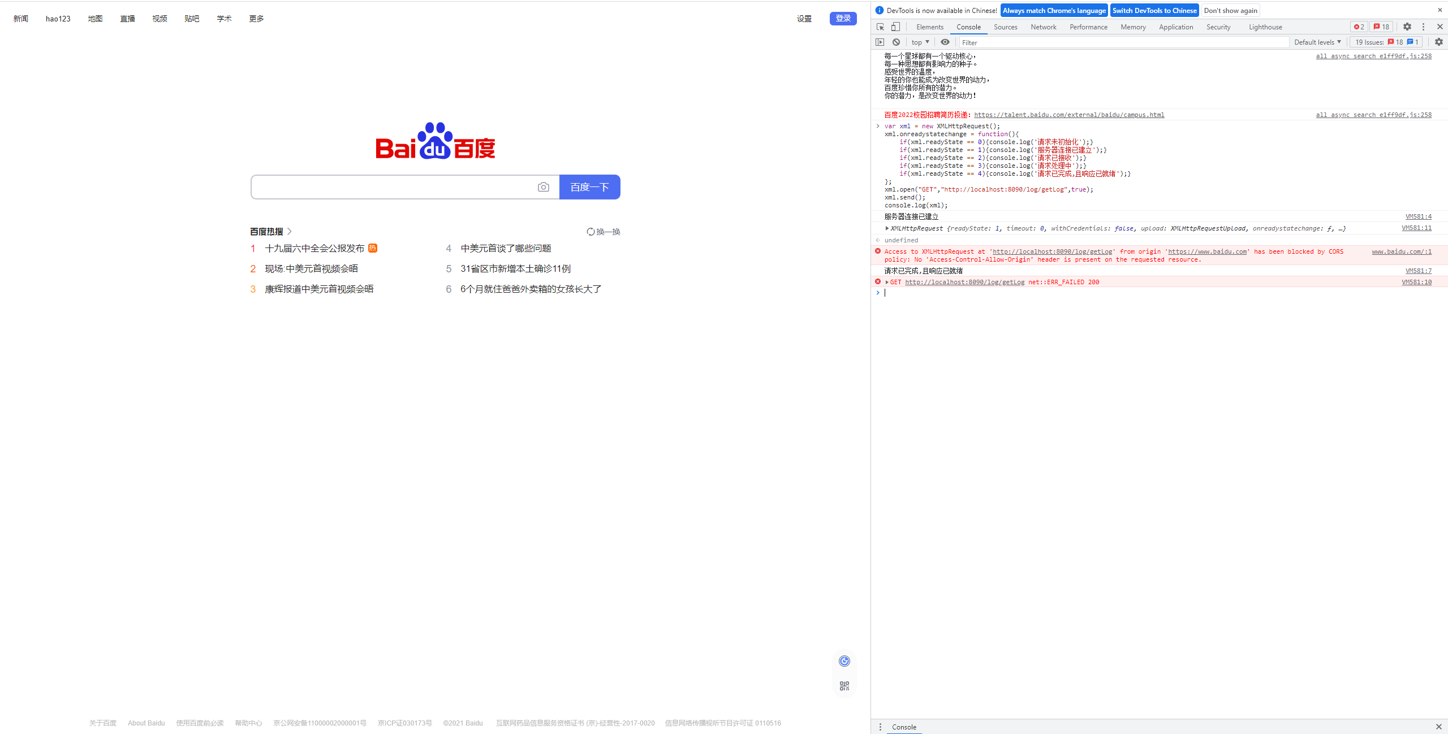The width and height of the screenshot is (1448, 734).
Task: Click the QR code icon at bottom right
Action: tap(844, 685)
